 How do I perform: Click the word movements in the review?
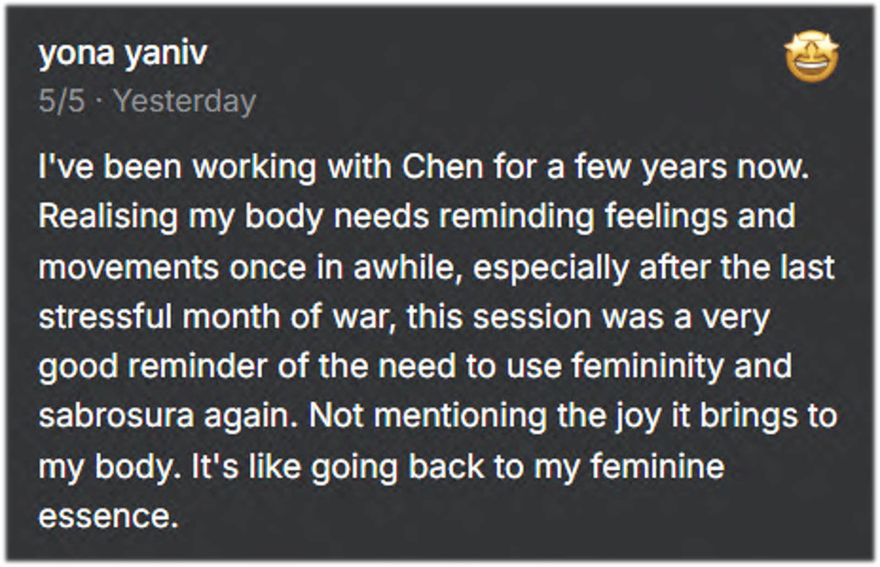[x=128, y=267]
